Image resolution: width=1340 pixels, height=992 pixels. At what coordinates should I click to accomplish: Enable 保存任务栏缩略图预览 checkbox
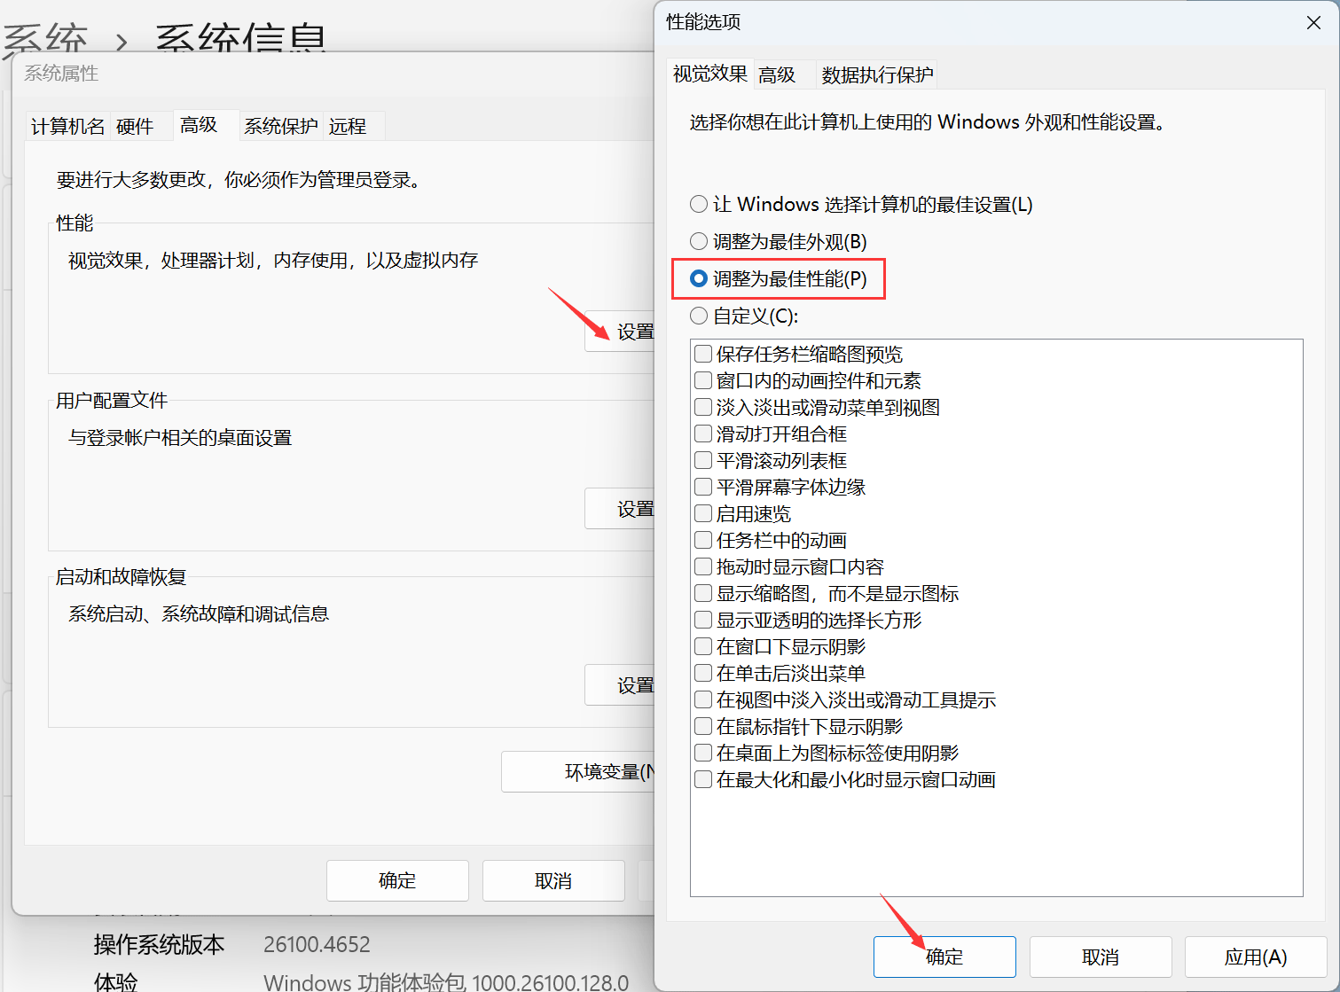703,355
